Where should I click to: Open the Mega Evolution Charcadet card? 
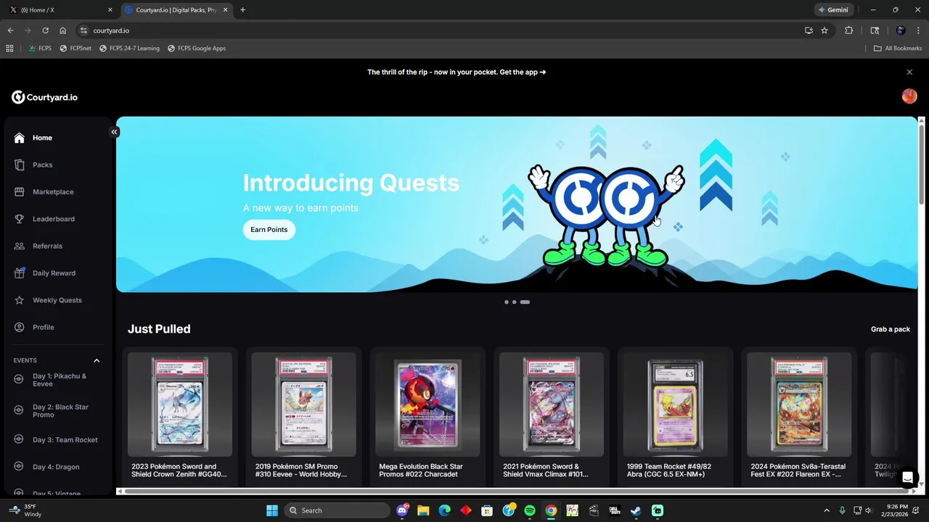click(x=427, y=417)
